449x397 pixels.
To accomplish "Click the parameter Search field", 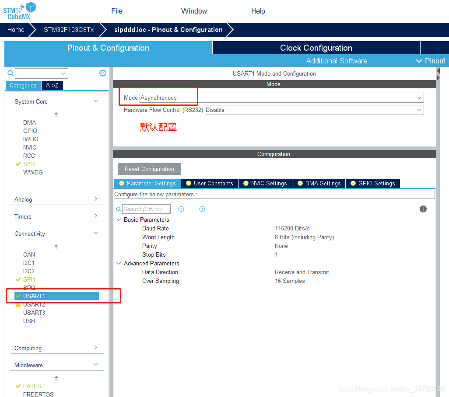I will [146, 209].
